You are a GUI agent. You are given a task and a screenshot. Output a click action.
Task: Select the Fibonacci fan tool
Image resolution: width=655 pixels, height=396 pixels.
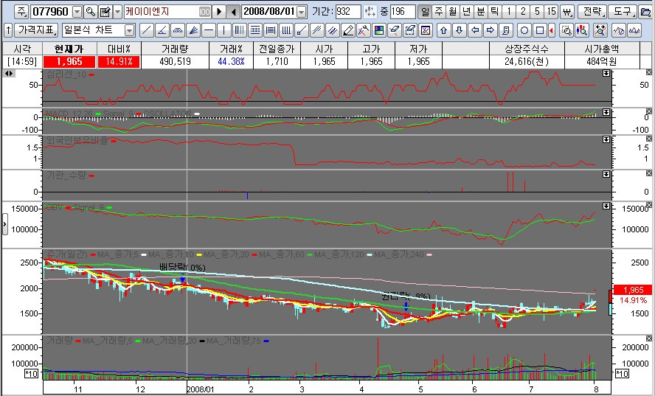click(193, 30)
